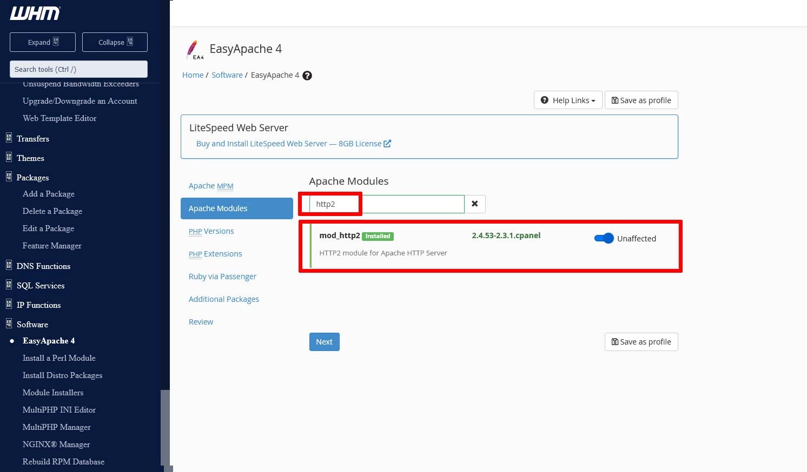Click the SQL Services section label
Image resolution: width=807 pixels, height=472 pixels.
pyautogui.click(x=41, y=286)
